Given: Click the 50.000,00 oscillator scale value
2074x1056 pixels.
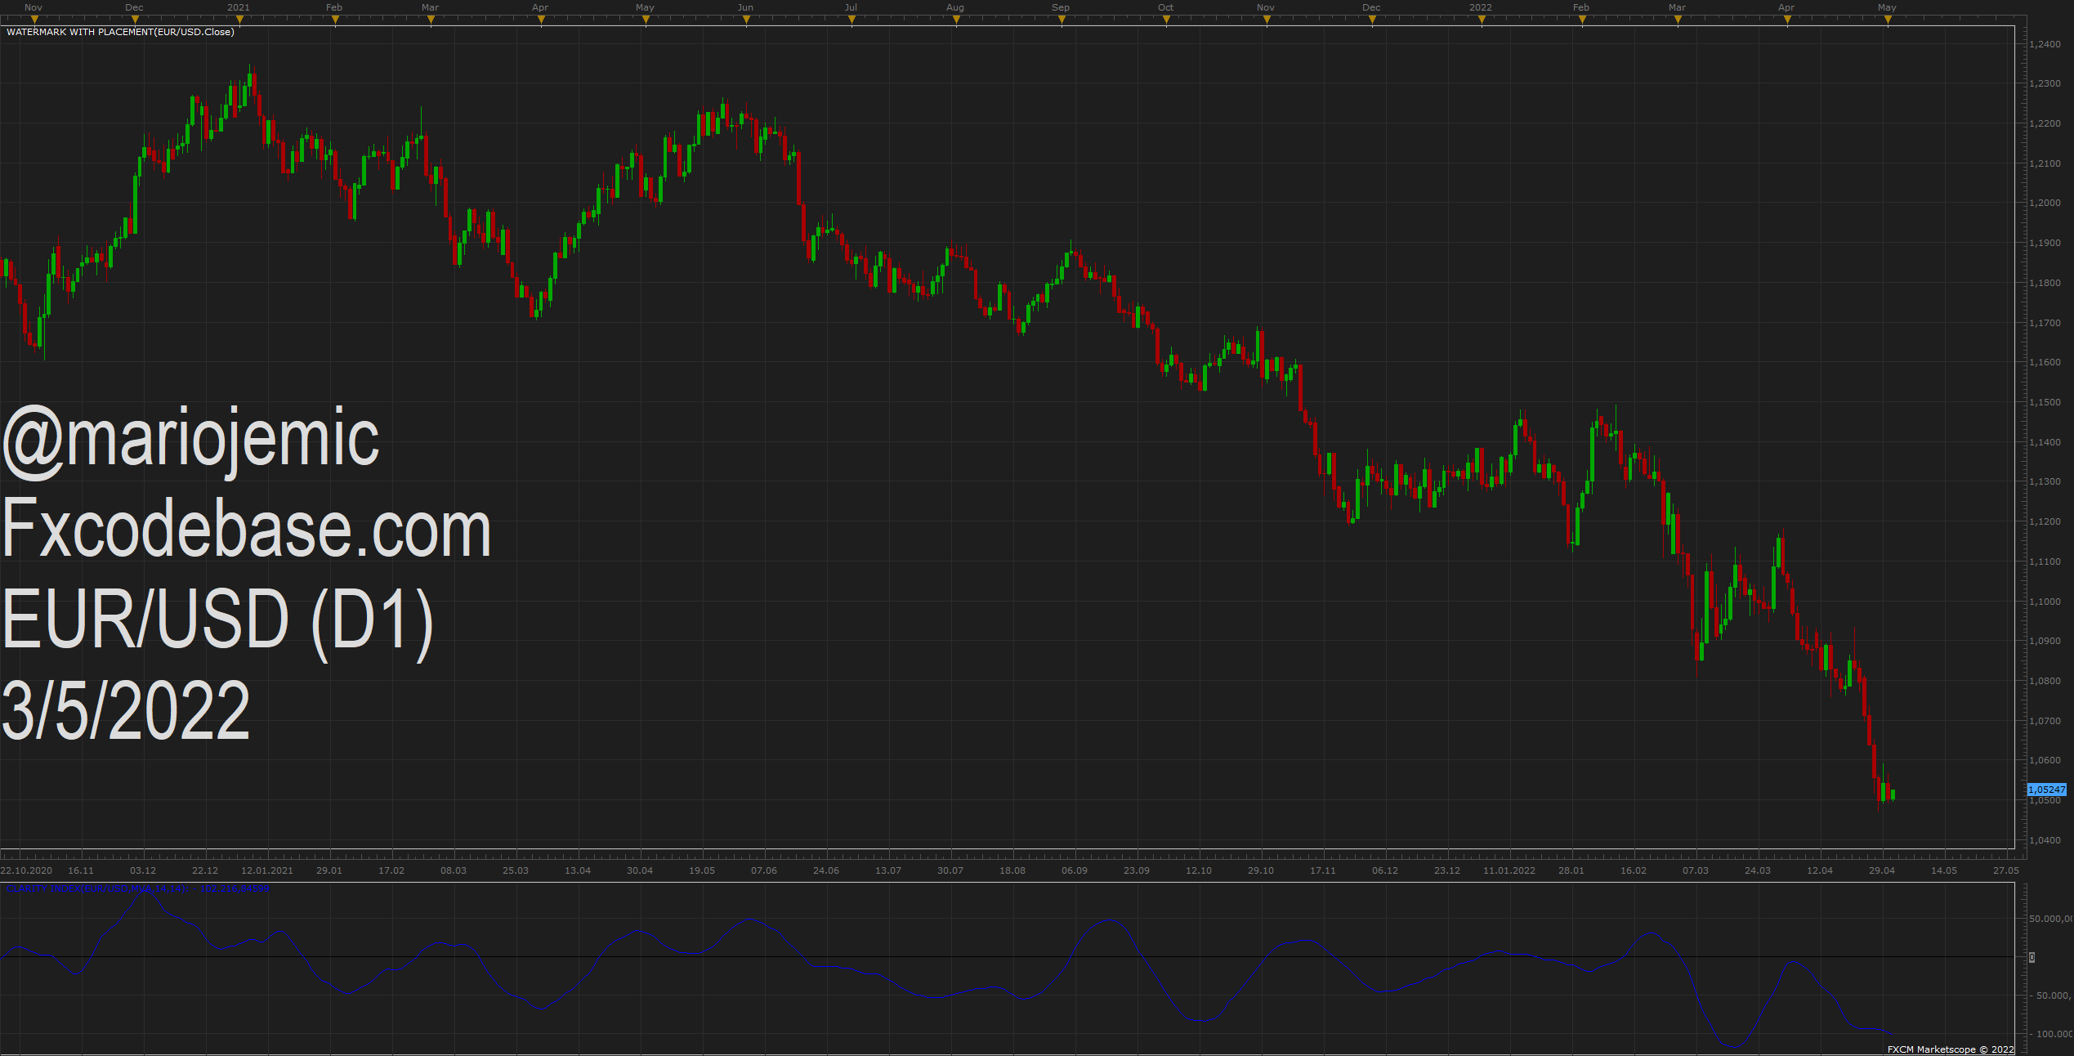Looking at the screenshot, I should (2051, 919).
